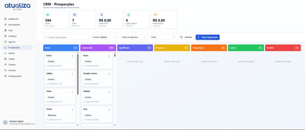Image resolution: width=305 pixels, height=130 pixels.
Task: Click the Contactado column scrollbar thumb
Action: 115,55
